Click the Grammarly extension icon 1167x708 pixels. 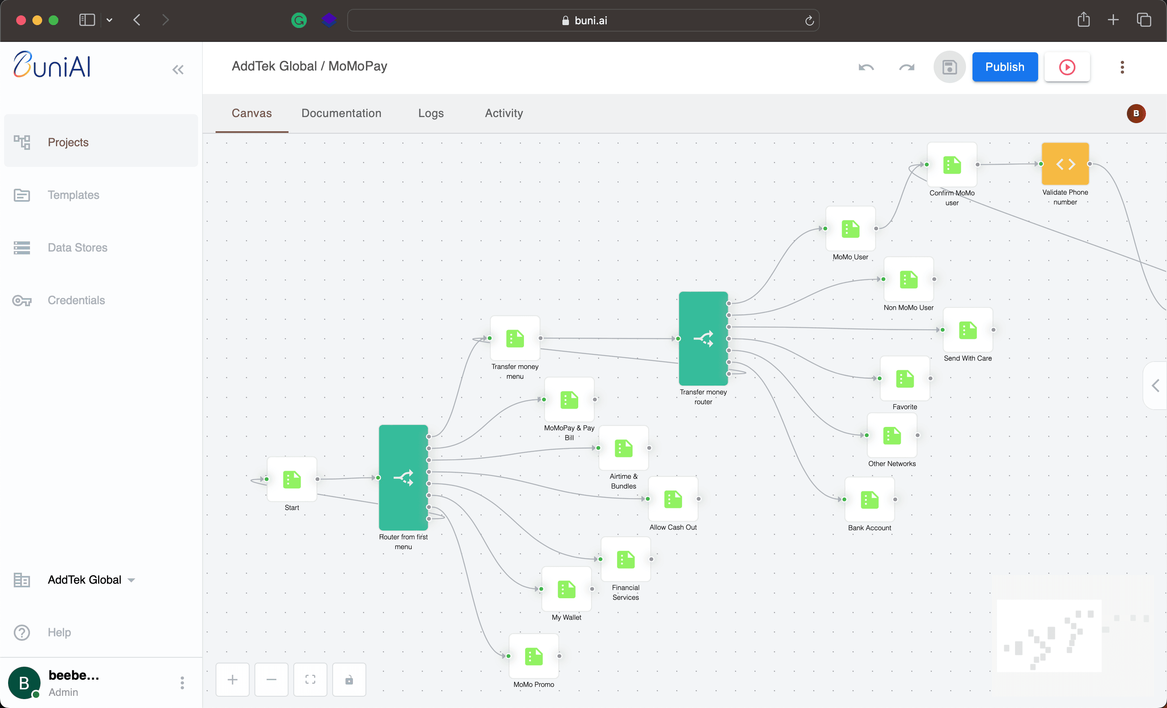click(x=299, y=20)
